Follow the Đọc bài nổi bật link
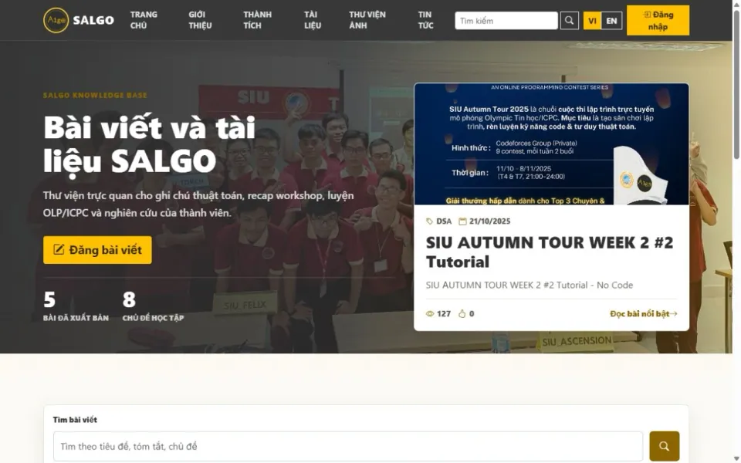 644,314
